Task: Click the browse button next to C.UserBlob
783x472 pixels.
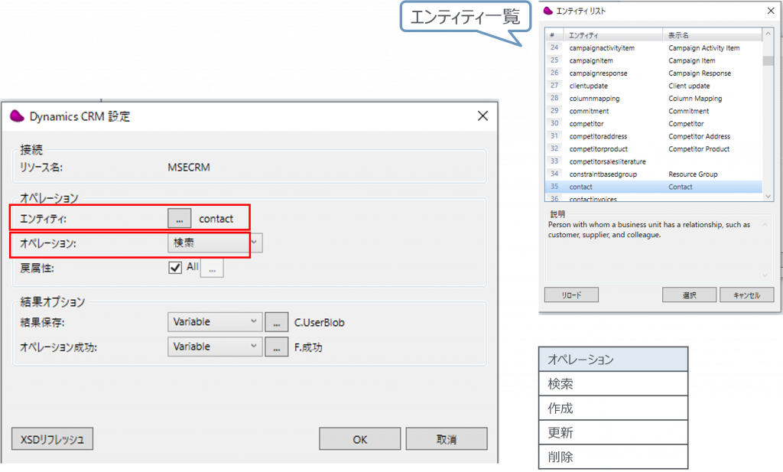Action: [x=276, y=322]
